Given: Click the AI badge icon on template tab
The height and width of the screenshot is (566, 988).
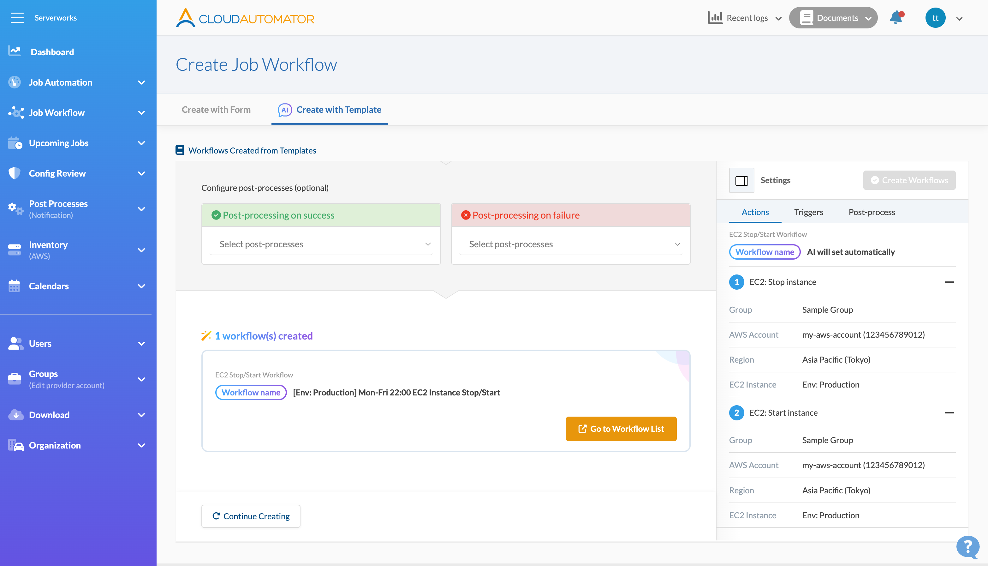Looking at the screenshot, I should (285, 110).
